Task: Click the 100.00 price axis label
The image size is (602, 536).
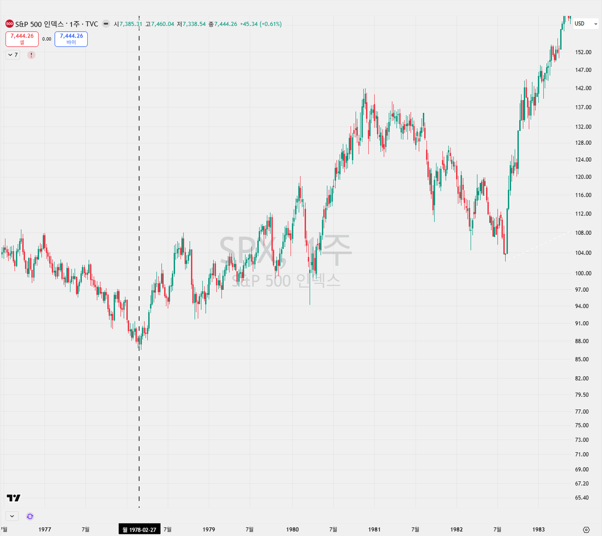Action: (583, 274)
